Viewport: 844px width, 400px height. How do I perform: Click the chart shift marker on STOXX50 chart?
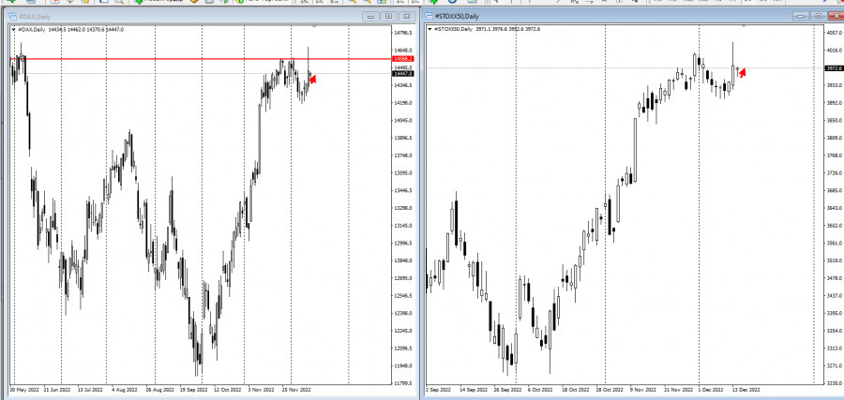(744, 26)
